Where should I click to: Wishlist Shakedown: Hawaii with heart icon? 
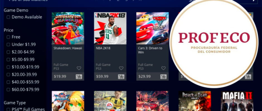click(79, 68)
